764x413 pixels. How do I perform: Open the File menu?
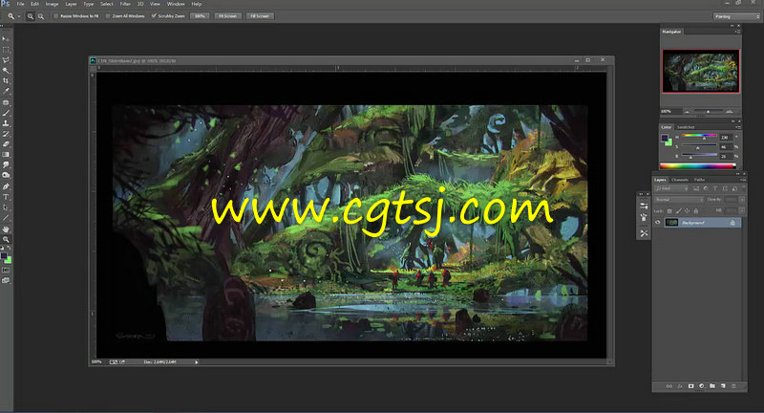point(20,4)
